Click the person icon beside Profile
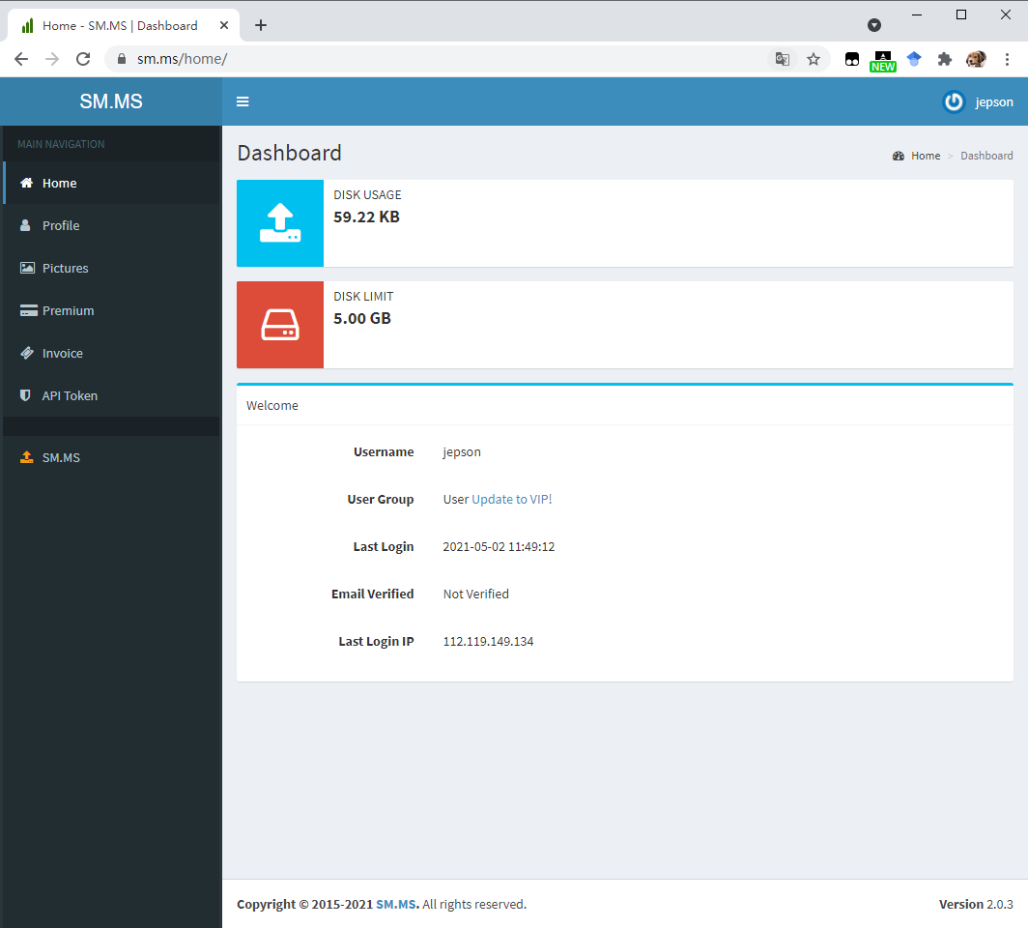This screenshot has width=1028, height=928. 25,225
